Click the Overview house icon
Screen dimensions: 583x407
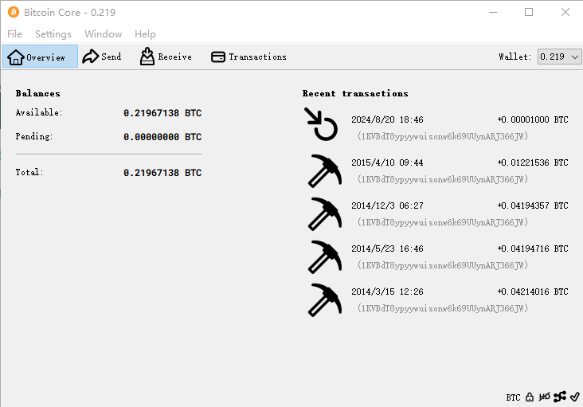[15, 57]
